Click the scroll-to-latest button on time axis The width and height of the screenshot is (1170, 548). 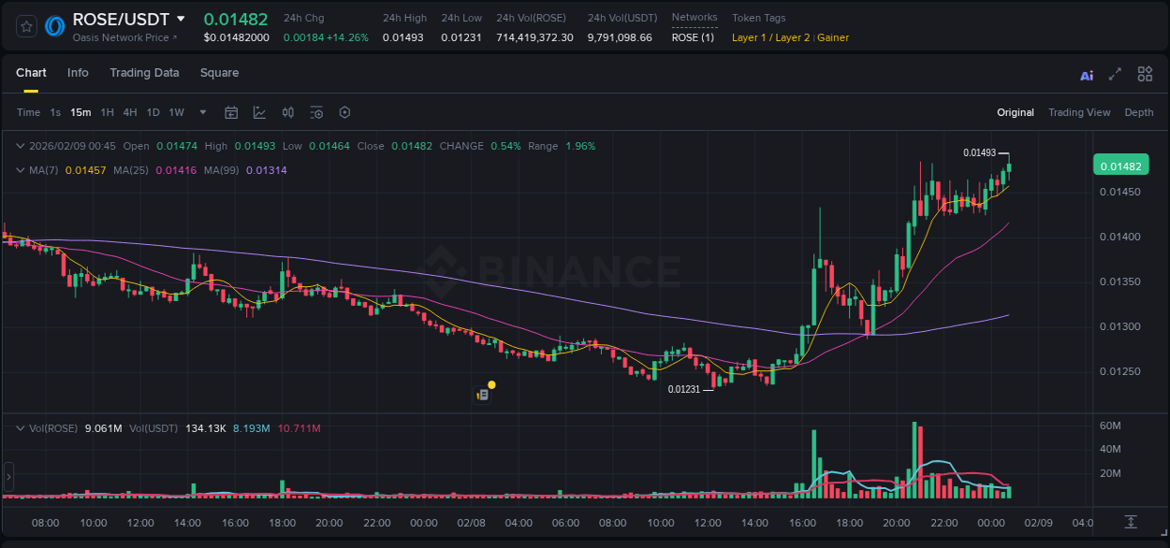point(1131,521)
